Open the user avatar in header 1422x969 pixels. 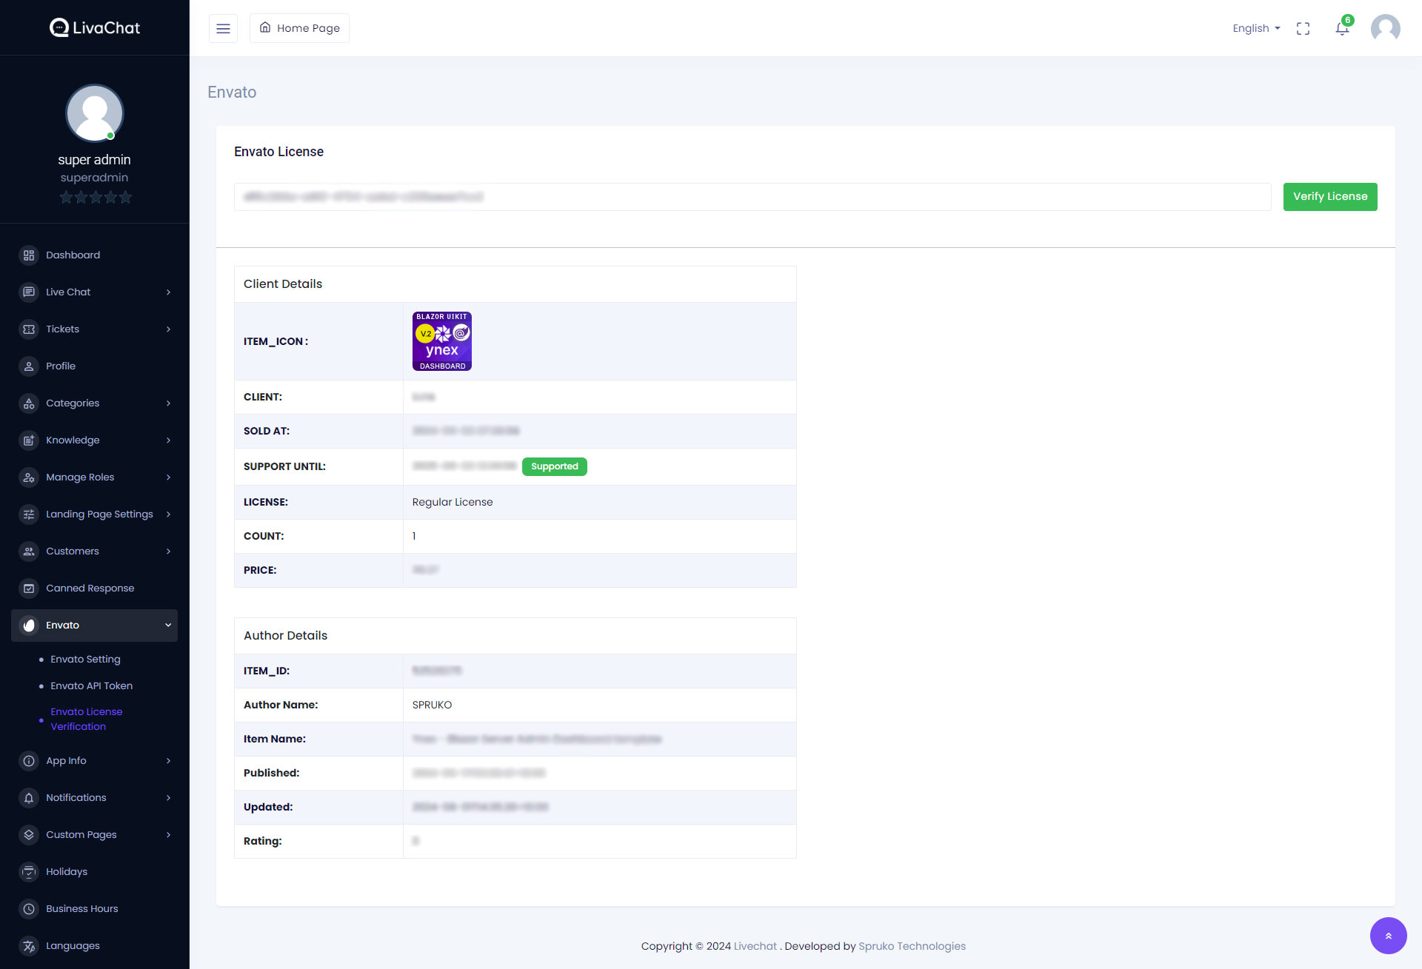(1385, 28)
